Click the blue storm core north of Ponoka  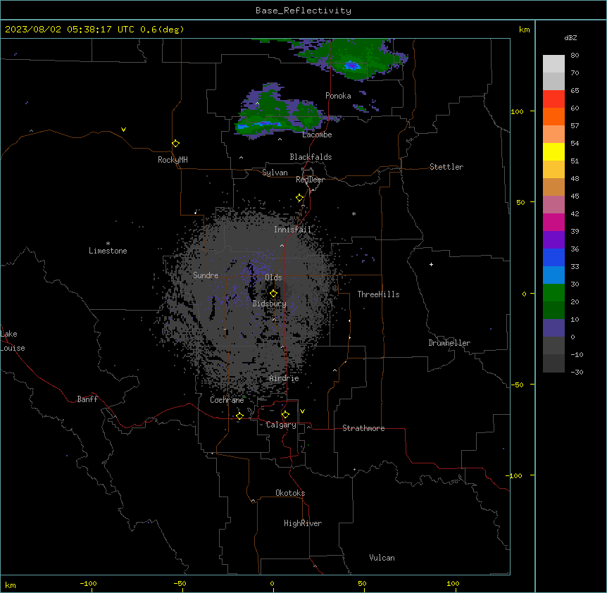click(352, 65)
